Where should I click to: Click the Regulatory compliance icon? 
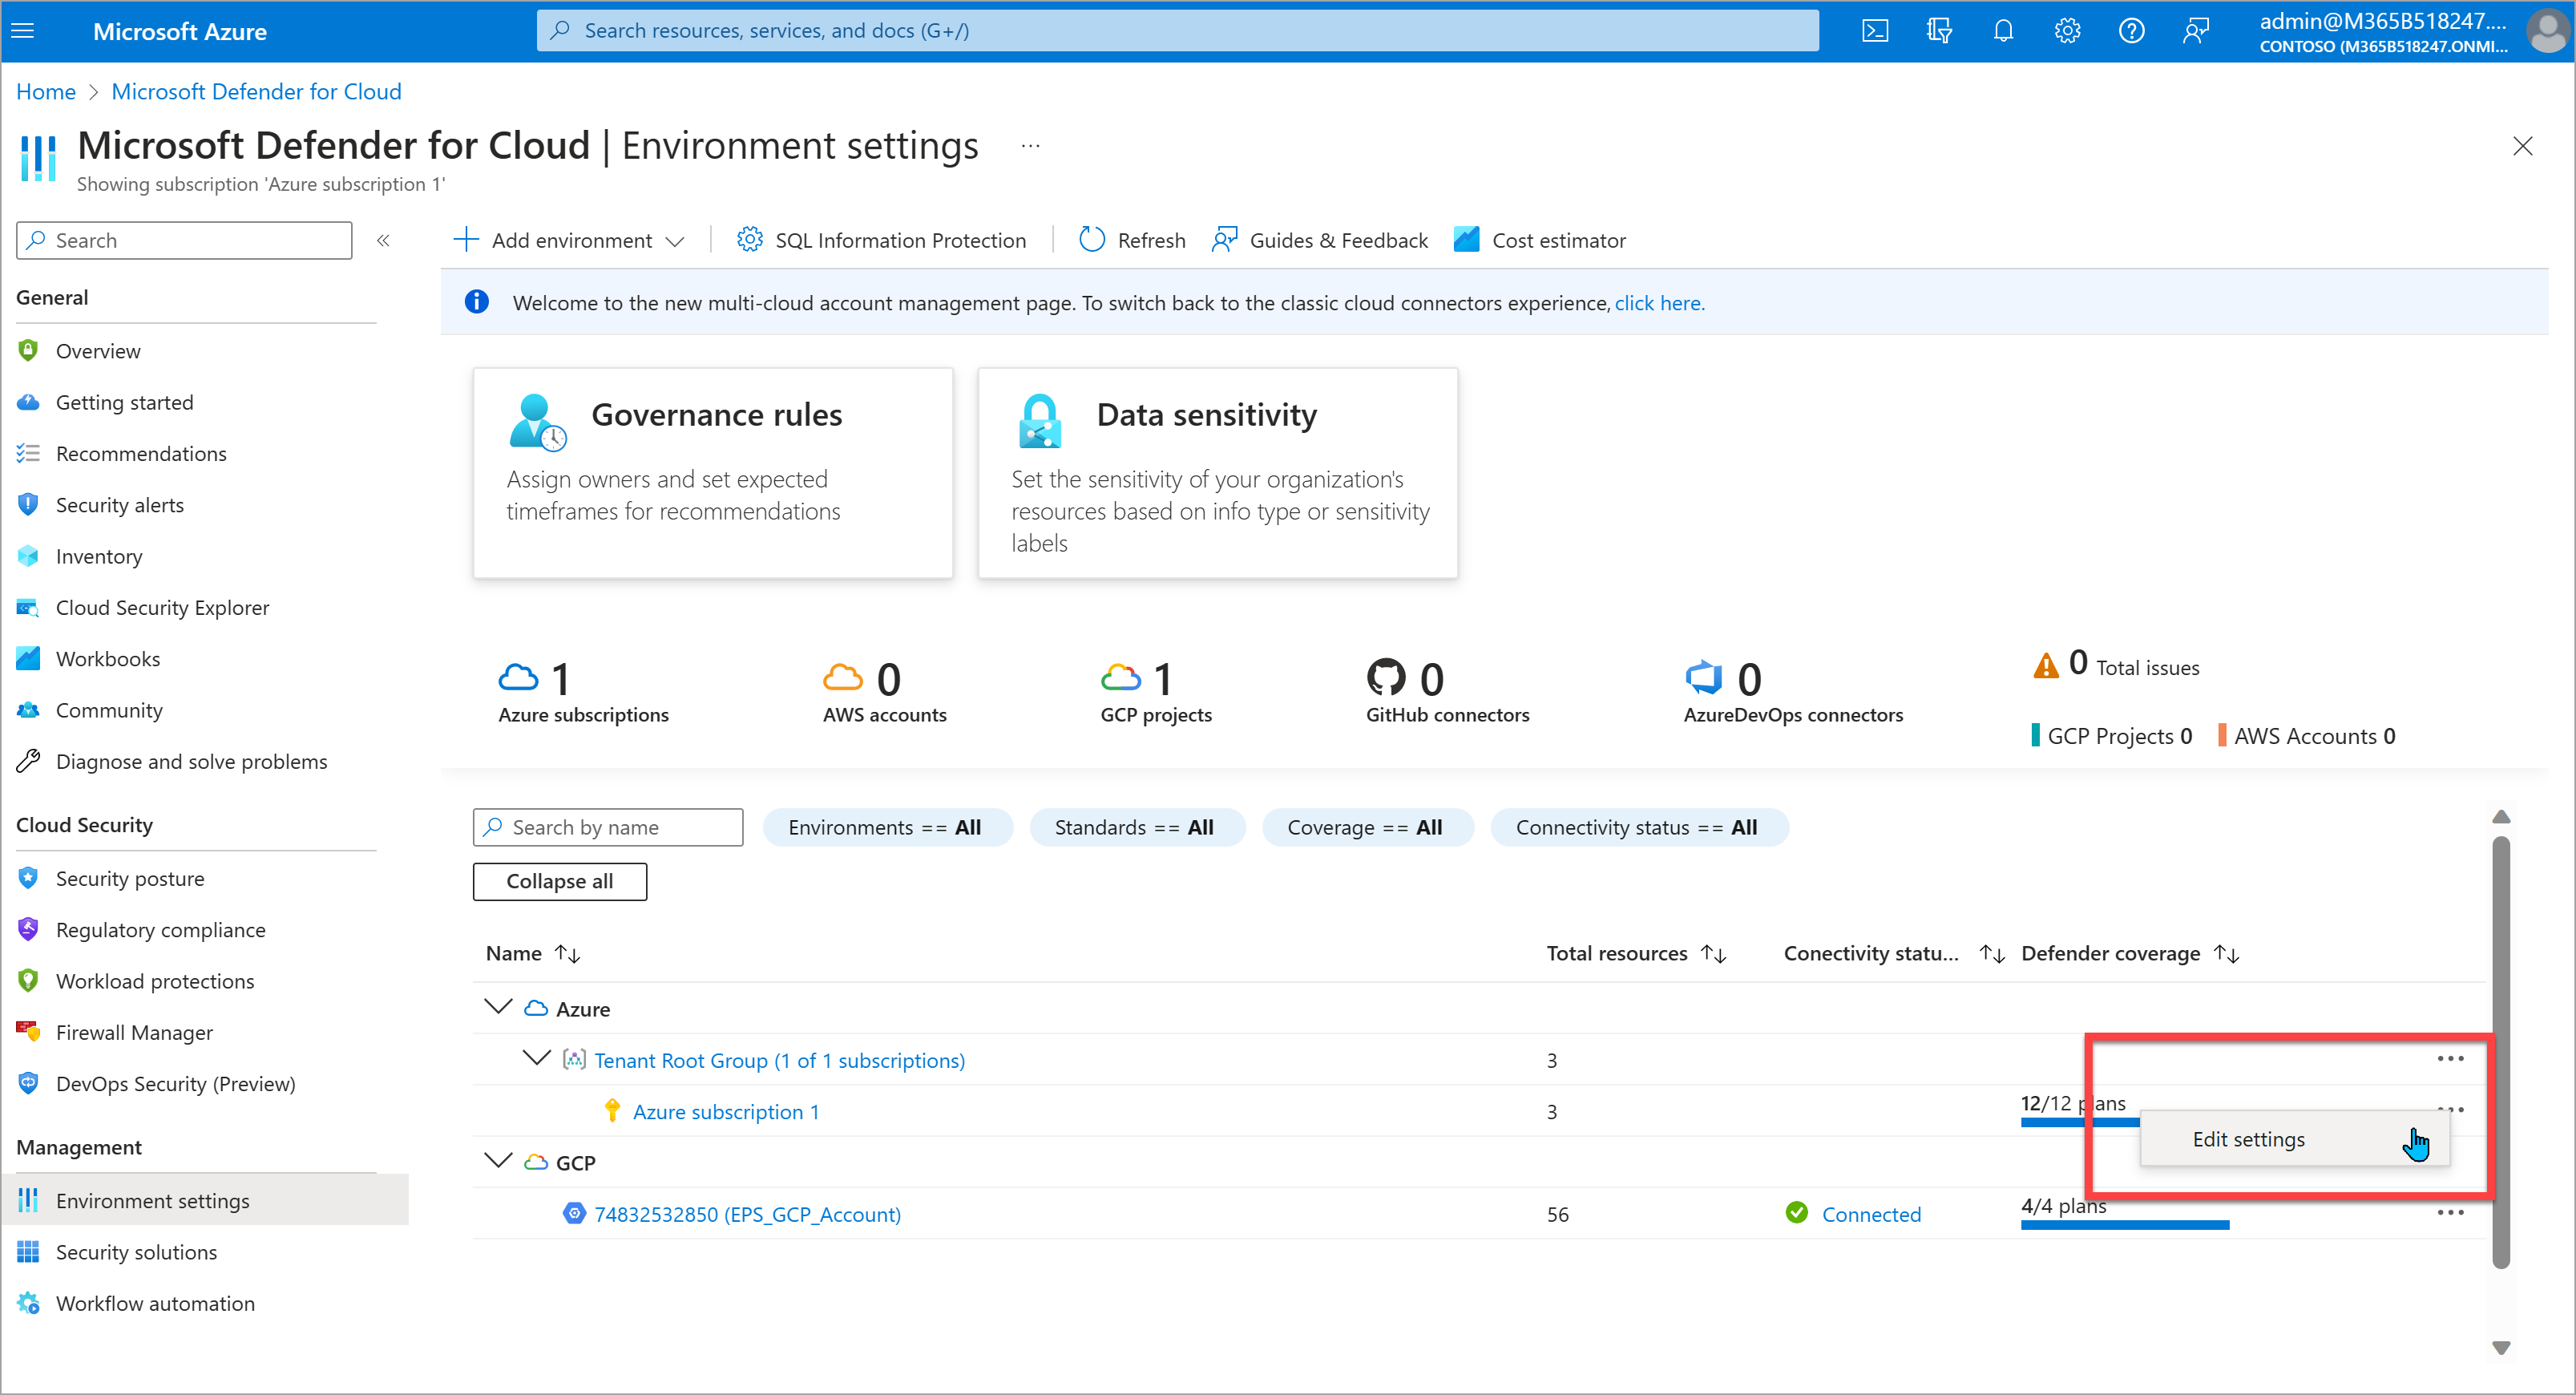[31, 928]
